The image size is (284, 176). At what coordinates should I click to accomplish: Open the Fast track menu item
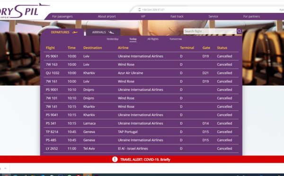point(177,16)
